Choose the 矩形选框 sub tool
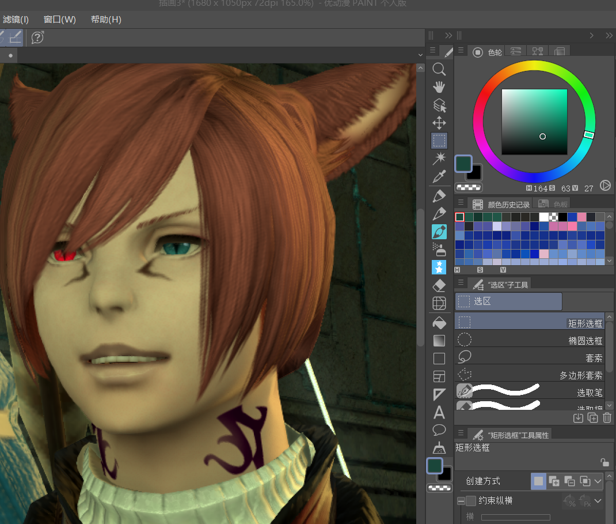616x524 pixels. point(530,322)
